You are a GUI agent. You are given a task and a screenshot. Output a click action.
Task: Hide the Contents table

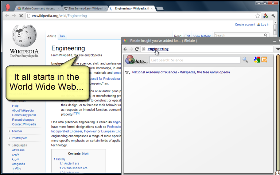pos(85,153)
